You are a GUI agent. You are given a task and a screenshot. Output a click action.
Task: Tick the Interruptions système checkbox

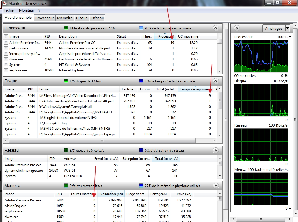[x=6, y=54]
